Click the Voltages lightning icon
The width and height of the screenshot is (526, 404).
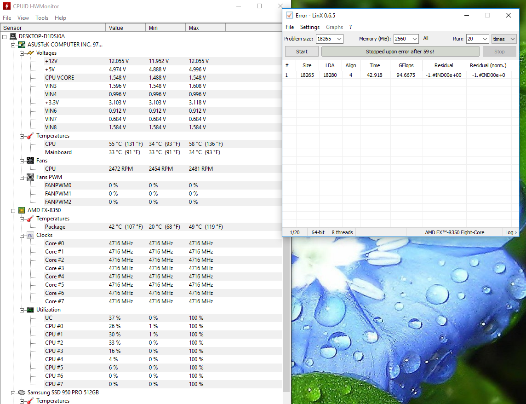click(x=30, y=53)
